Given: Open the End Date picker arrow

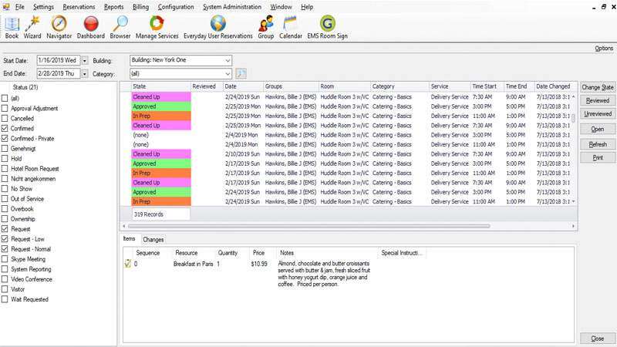Looking at the screenshot, I should pos(85,73).
